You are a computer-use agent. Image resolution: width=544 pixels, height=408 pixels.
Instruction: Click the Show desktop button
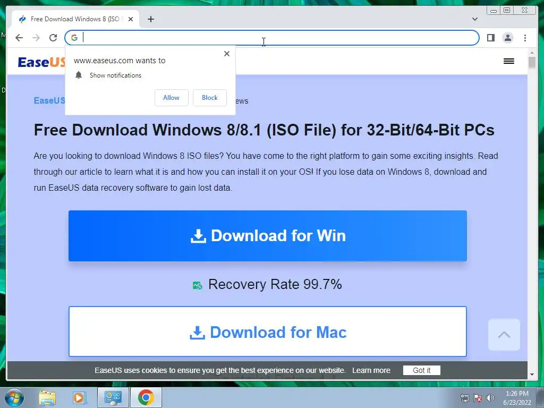540,397
